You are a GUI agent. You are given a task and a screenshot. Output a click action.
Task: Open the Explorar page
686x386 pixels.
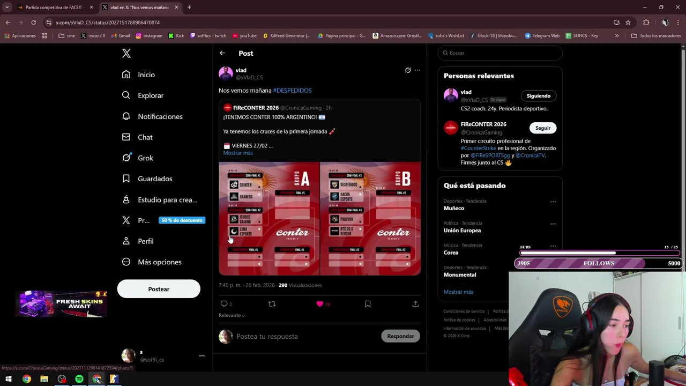coord(143,95)
